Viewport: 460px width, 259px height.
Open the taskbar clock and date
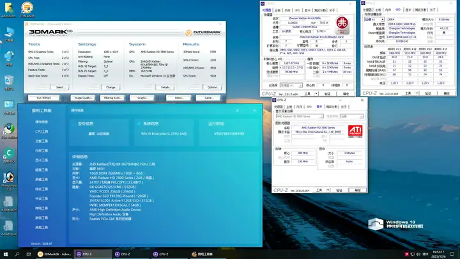[x=438, y=254]
